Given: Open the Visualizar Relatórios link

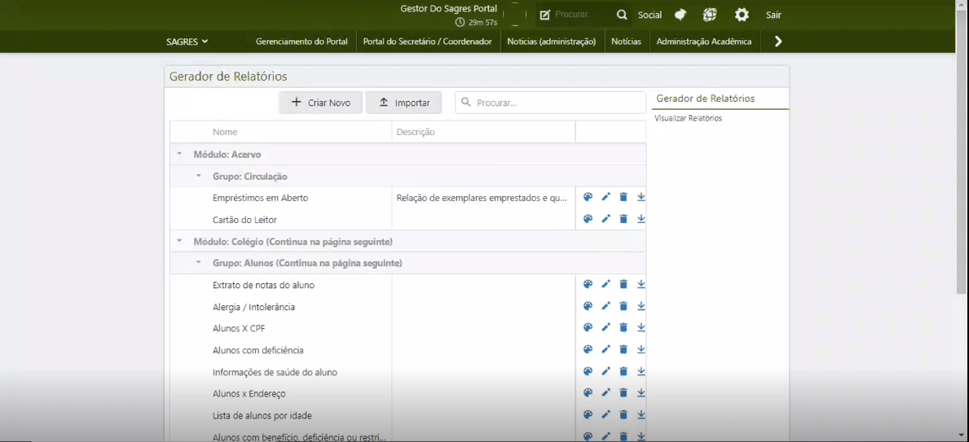Looking at the screenshot, I should [688, 119].
